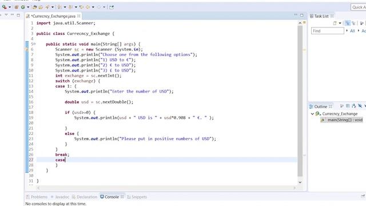Toggle Categorized presentation in Task List

[348, 23]
